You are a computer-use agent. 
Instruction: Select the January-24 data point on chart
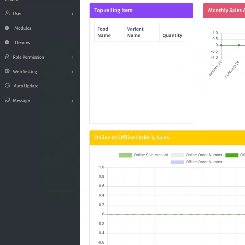click(x=221, y=45)
